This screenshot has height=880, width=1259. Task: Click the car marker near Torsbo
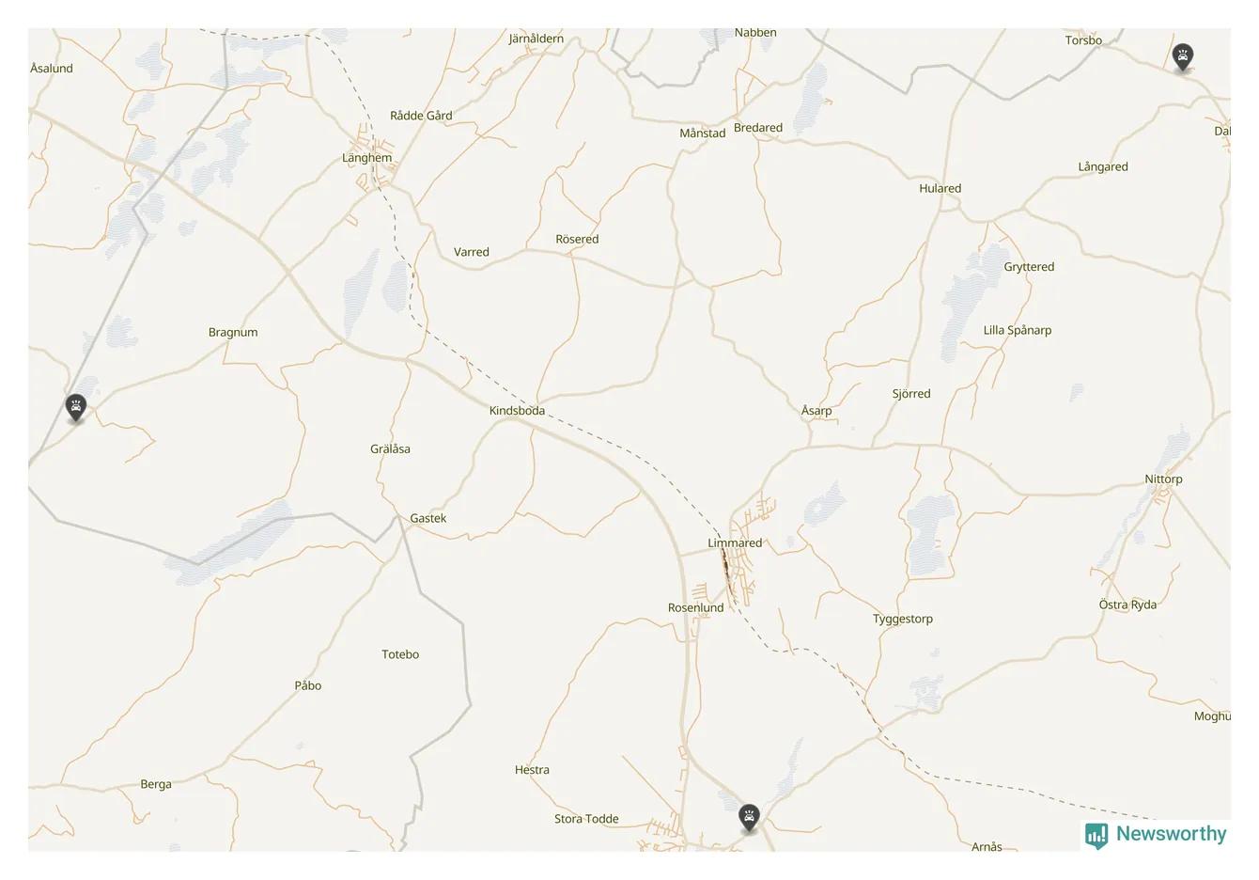click(x=1183, y=56)
